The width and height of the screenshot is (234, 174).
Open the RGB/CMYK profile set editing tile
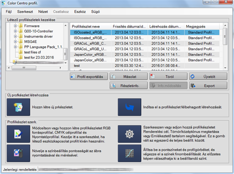coord(19,134)
